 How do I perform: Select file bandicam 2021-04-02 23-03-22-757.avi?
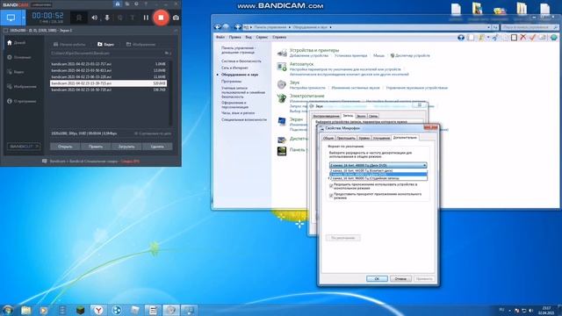(x=108, y=64)
